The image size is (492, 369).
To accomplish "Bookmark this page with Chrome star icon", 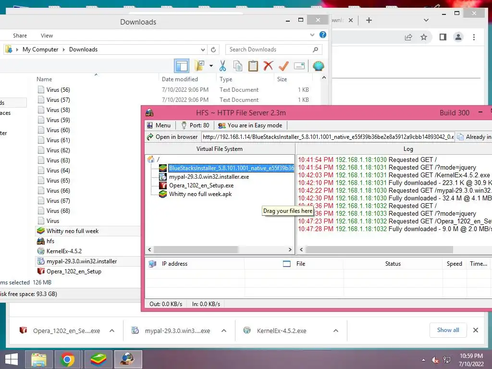I will 424,37.
